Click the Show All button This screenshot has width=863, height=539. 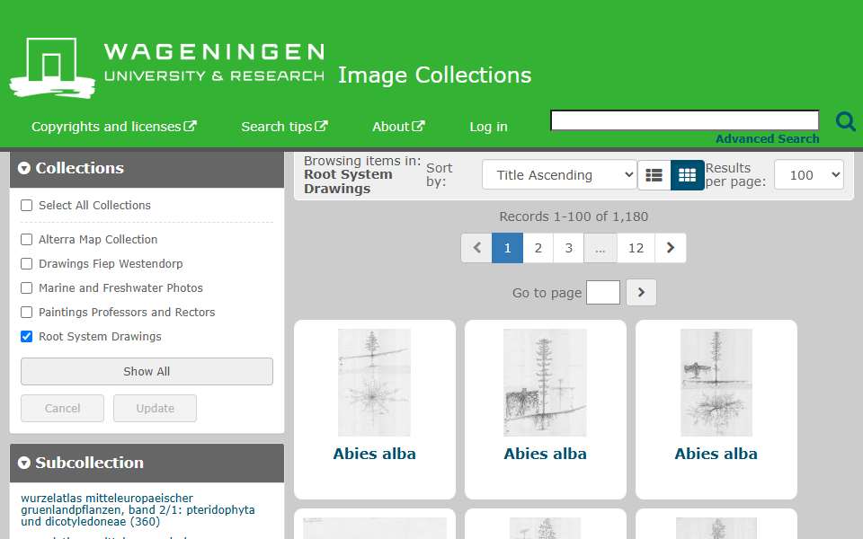(147, 371)
